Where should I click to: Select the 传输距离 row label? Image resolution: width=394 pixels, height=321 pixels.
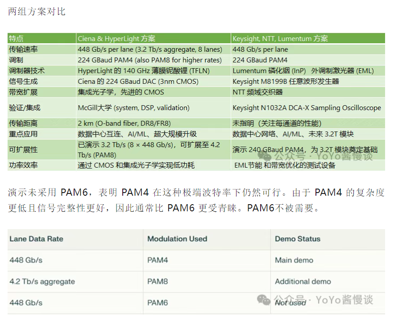[x=23, y=123]
